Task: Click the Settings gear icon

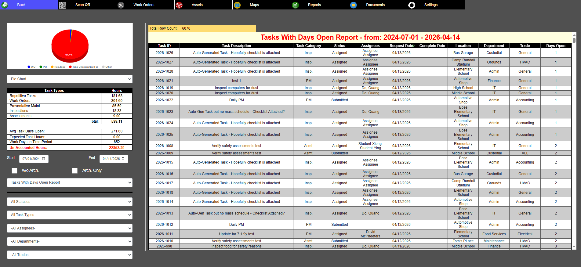Action: pyautogui.click(x=412, y=5)
